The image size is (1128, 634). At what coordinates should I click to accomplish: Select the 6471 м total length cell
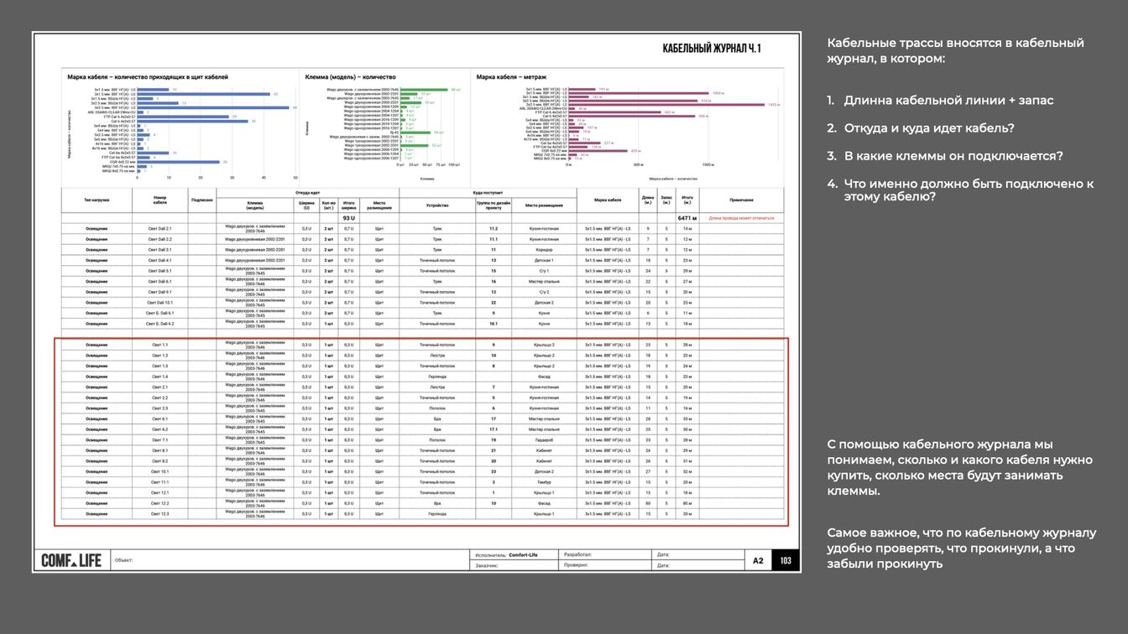(687, 218)
